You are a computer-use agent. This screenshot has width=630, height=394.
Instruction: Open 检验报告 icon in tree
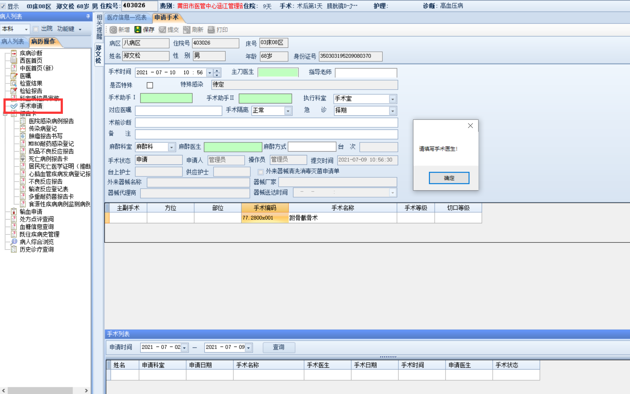[x=14, y=91]
